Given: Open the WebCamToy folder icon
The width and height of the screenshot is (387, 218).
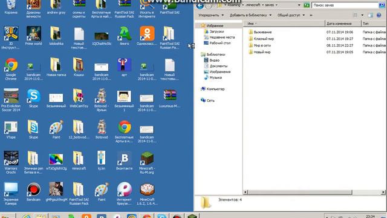Looking at the screenshot, I should pos(79,98).
